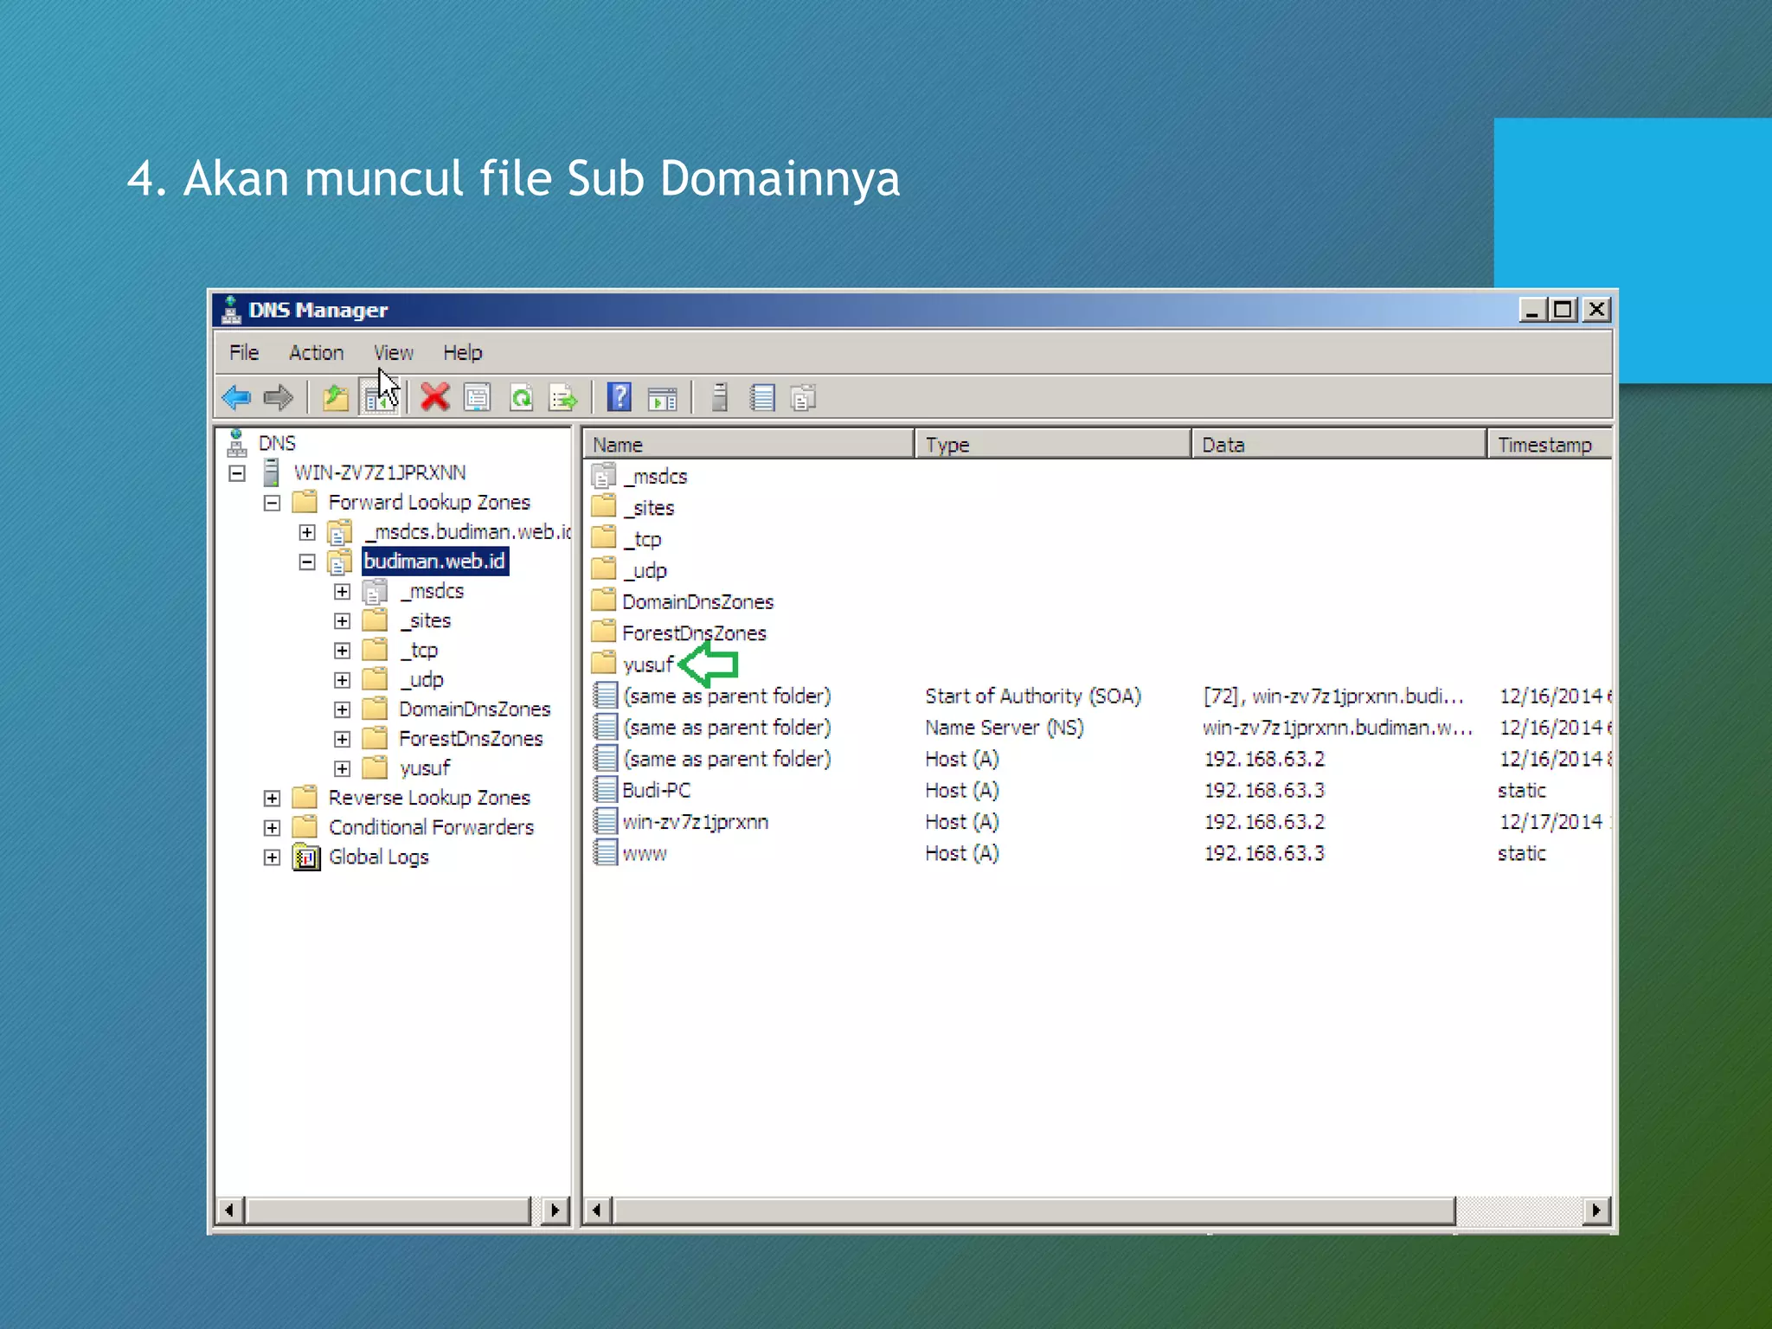The image size is (1772, 1329).
Task: Click the New Zone toolbar icon
Action: (804, 398)
